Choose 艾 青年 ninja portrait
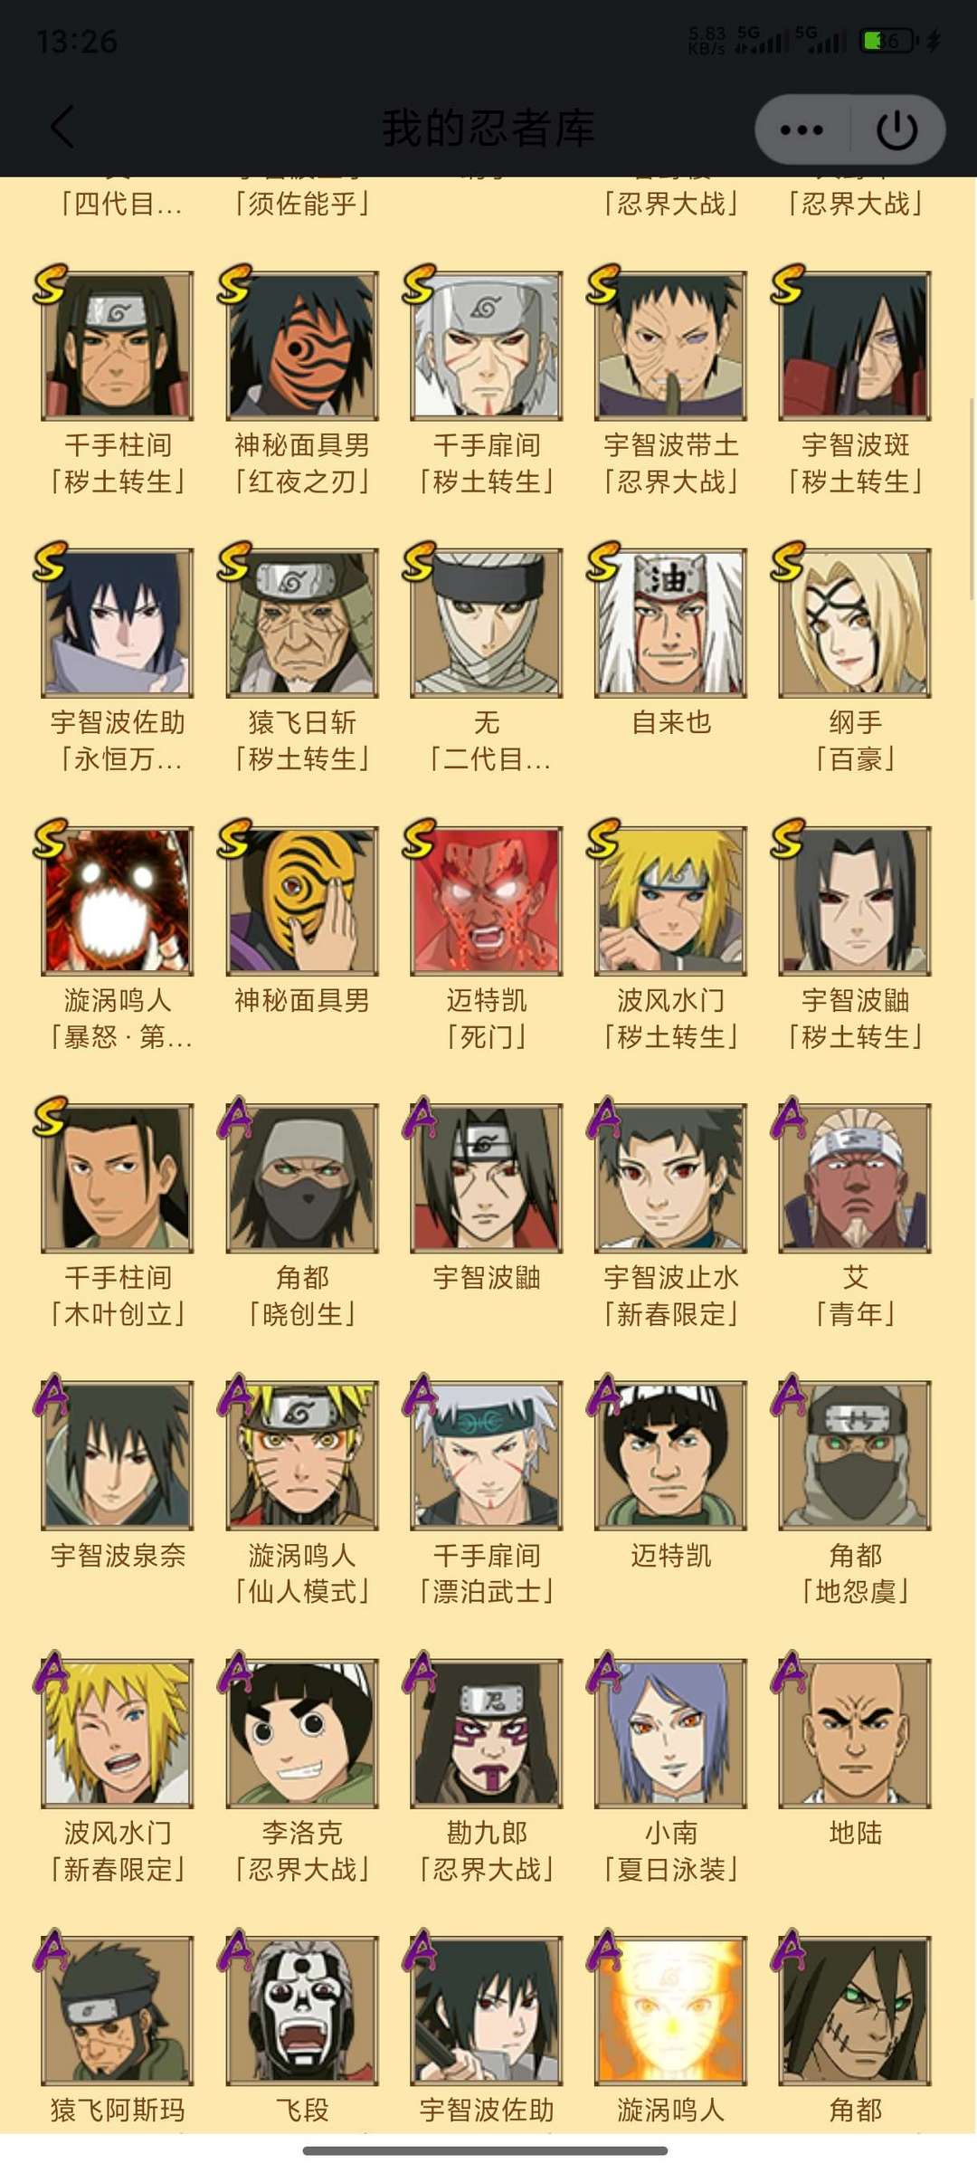The width and height of the screenshot is (977, 2173). pyautogui.click(x=855, y=1179)
